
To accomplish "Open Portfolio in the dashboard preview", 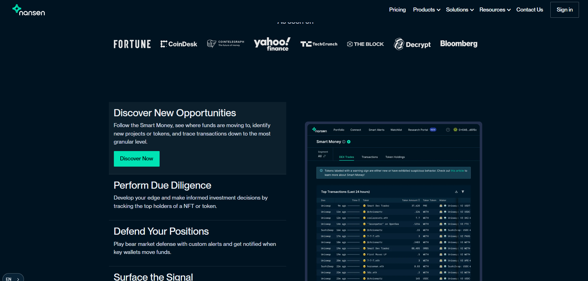I will (339, 130).
